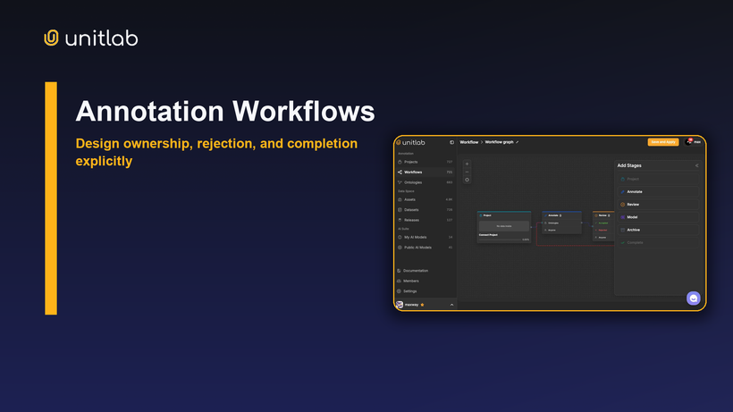Open Public AI Models in sidebar
733x412 pixels.
click(425, 248)
